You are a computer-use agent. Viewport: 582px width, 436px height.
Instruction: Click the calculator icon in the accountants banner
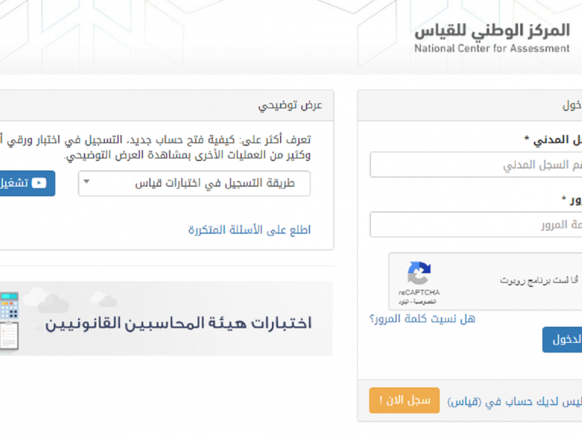point(9,305)
